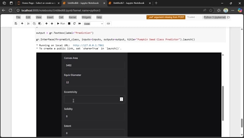
Task: Open the tab actions menu icon
Action: click(x=11, y=3)
